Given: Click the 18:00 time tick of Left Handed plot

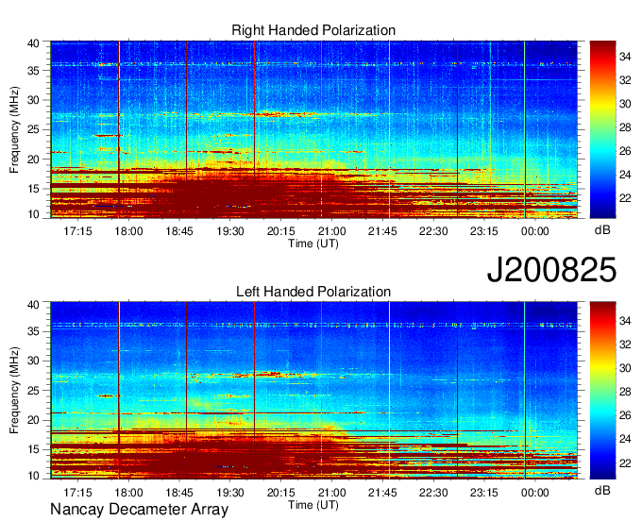Looking at the screenshot, I should [128, 493].
